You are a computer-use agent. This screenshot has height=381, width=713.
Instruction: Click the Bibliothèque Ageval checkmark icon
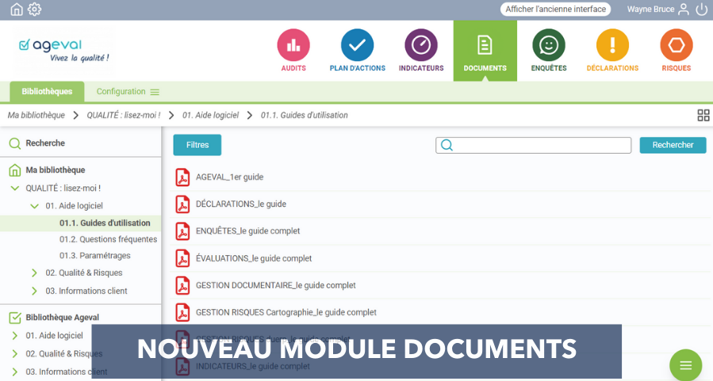pos(15,318)
